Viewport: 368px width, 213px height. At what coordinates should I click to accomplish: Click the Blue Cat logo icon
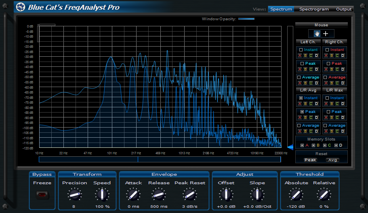21,7
